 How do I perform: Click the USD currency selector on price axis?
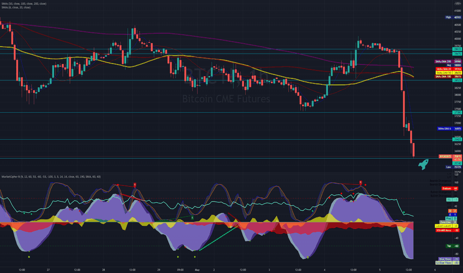pos(458,3)
